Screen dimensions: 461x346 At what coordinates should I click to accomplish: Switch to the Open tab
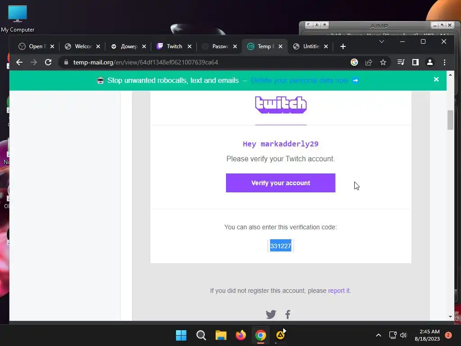tap(32, 46)
